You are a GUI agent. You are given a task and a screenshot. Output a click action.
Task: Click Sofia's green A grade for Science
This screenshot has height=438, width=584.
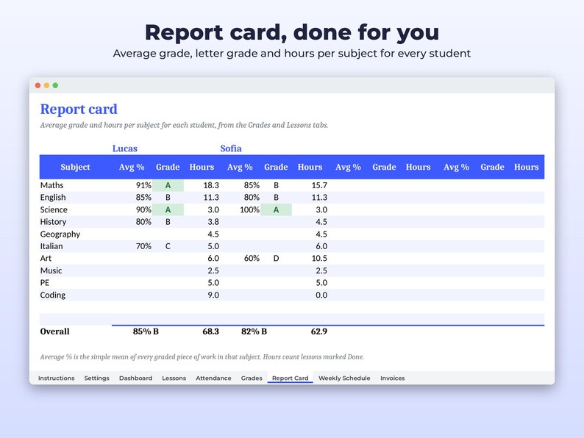tap(276, 209)
